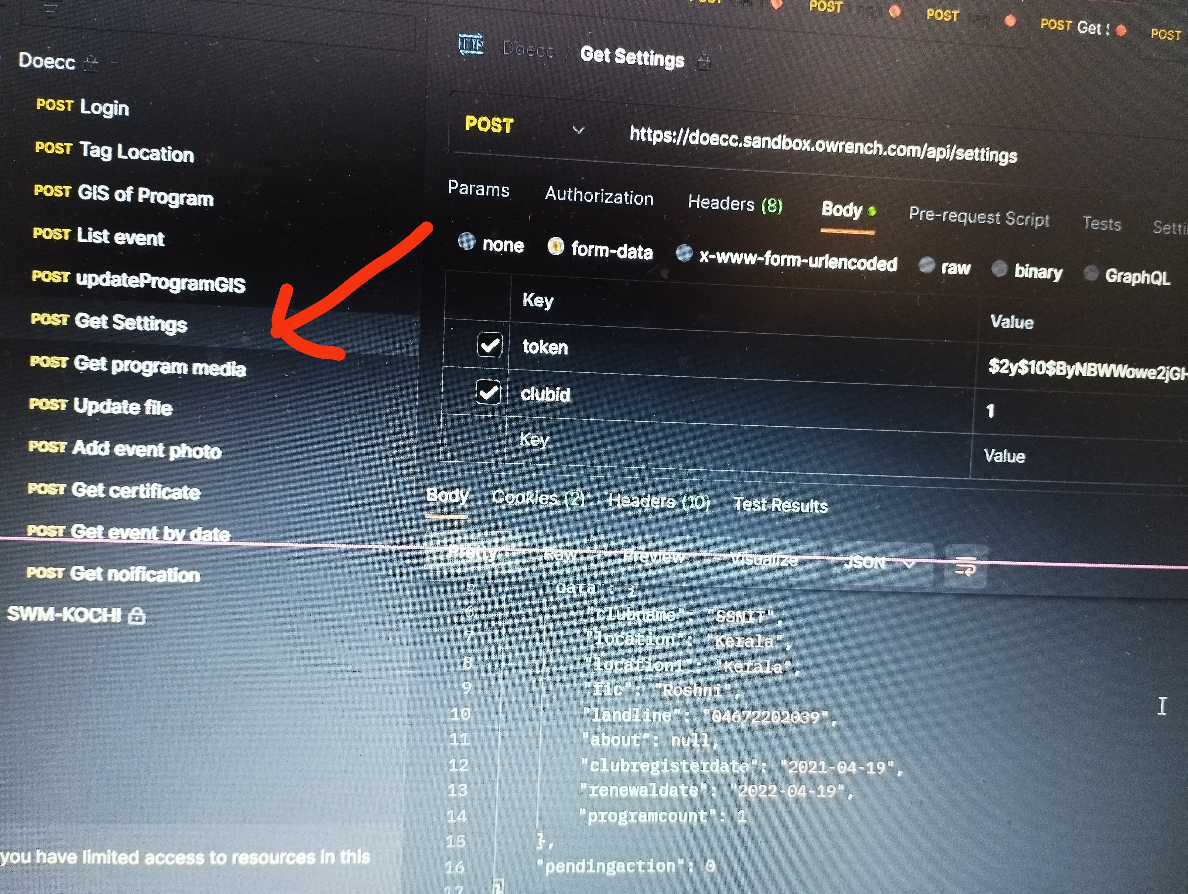Uncheck the clubid parameter checkbox
The height and width of the screenshot is (894, 1188).
pyautogui.click(x=488, y=392)
